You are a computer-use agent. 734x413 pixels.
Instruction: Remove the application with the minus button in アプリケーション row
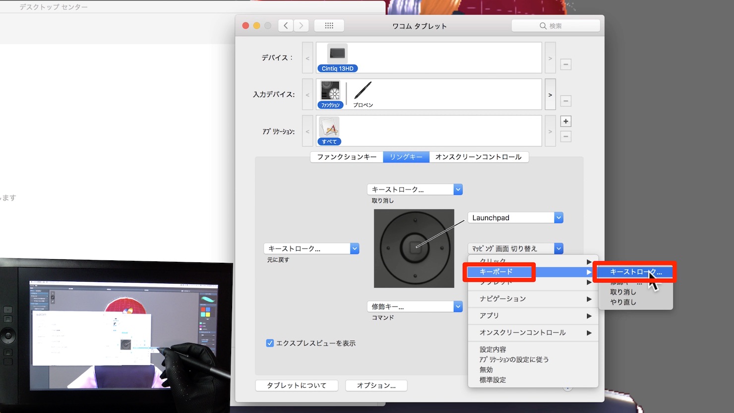(566, 136)
